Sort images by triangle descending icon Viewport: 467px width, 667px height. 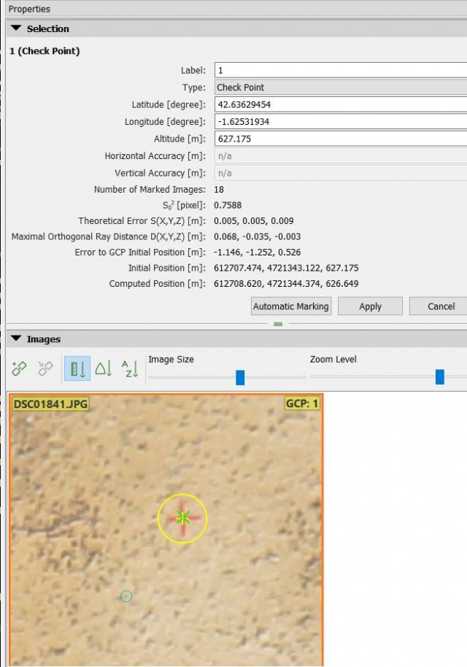(x=104, y=369)
